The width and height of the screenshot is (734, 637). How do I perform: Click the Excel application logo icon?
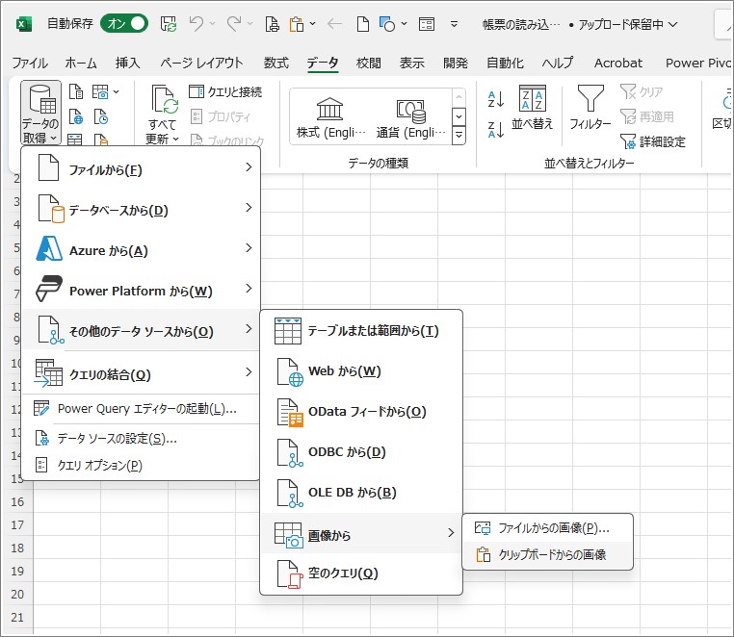click(24, 24)
